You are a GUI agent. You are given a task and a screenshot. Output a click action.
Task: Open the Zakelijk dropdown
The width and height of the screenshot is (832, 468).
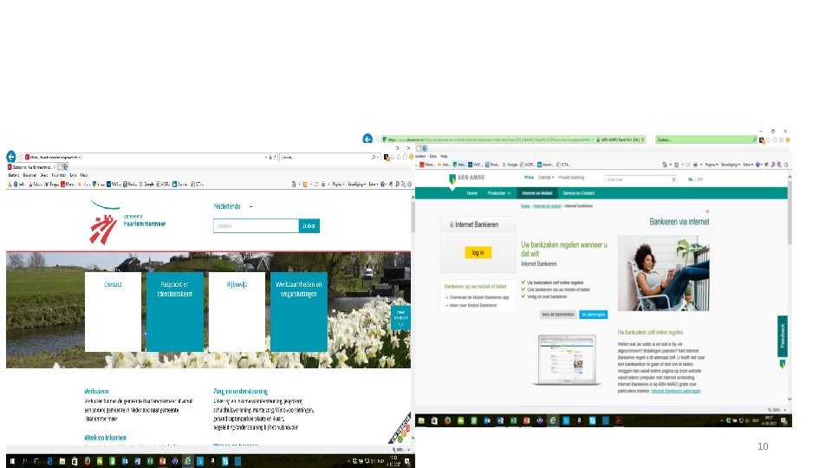point(546,178)
